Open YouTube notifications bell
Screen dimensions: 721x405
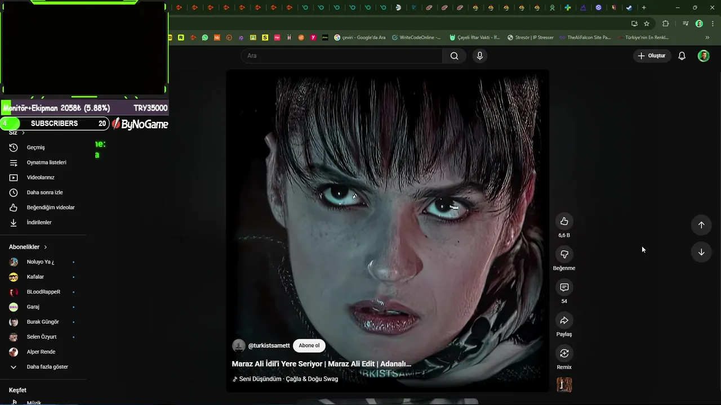682,56
